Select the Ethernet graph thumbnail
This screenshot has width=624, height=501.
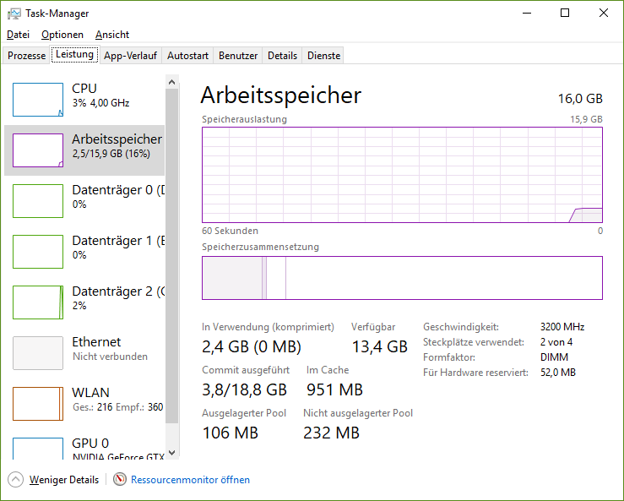pyautogui.click(x=38, y=353)
